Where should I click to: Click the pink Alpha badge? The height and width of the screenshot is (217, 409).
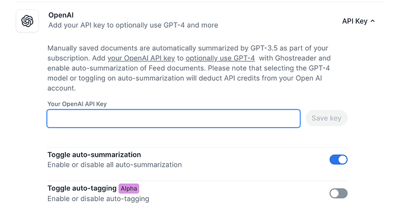tap(129, 189)
